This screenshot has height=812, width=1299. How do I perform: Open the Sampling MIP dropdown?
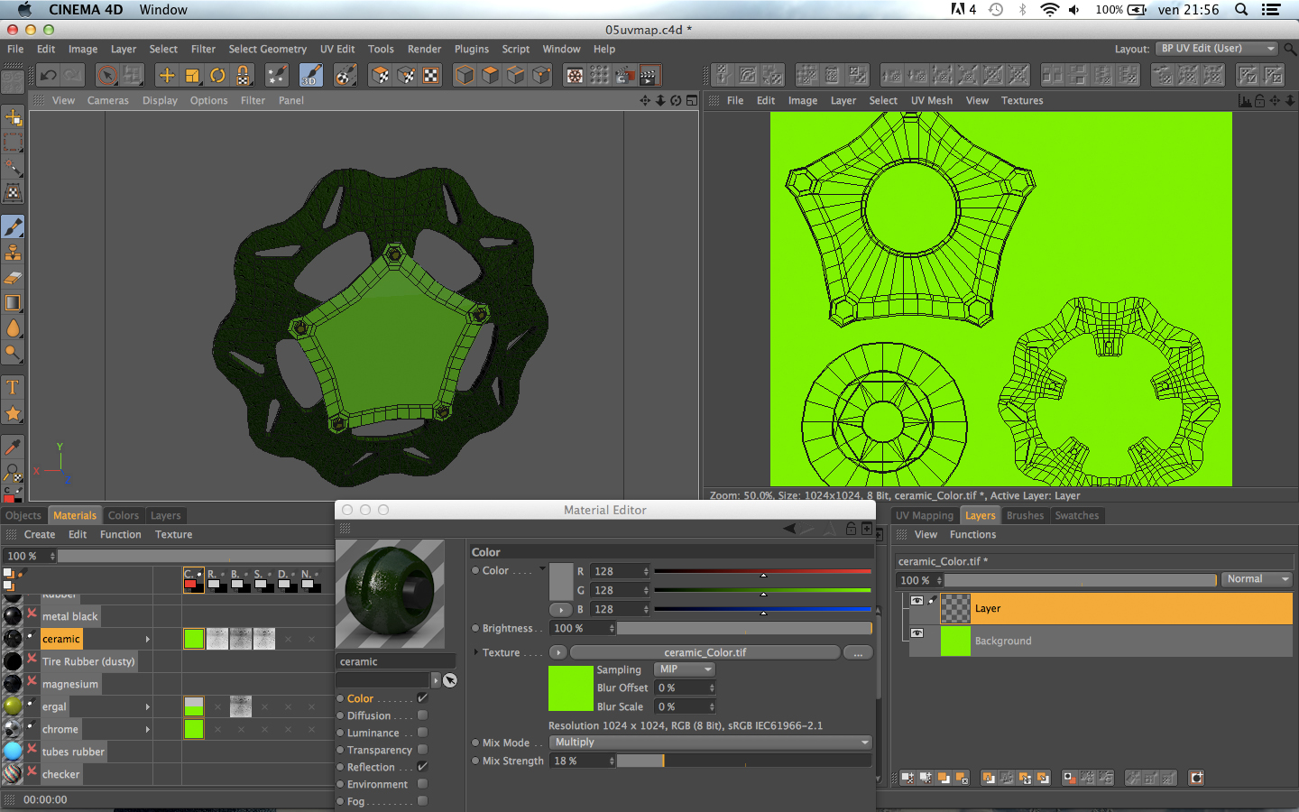(x=685, y=669)
